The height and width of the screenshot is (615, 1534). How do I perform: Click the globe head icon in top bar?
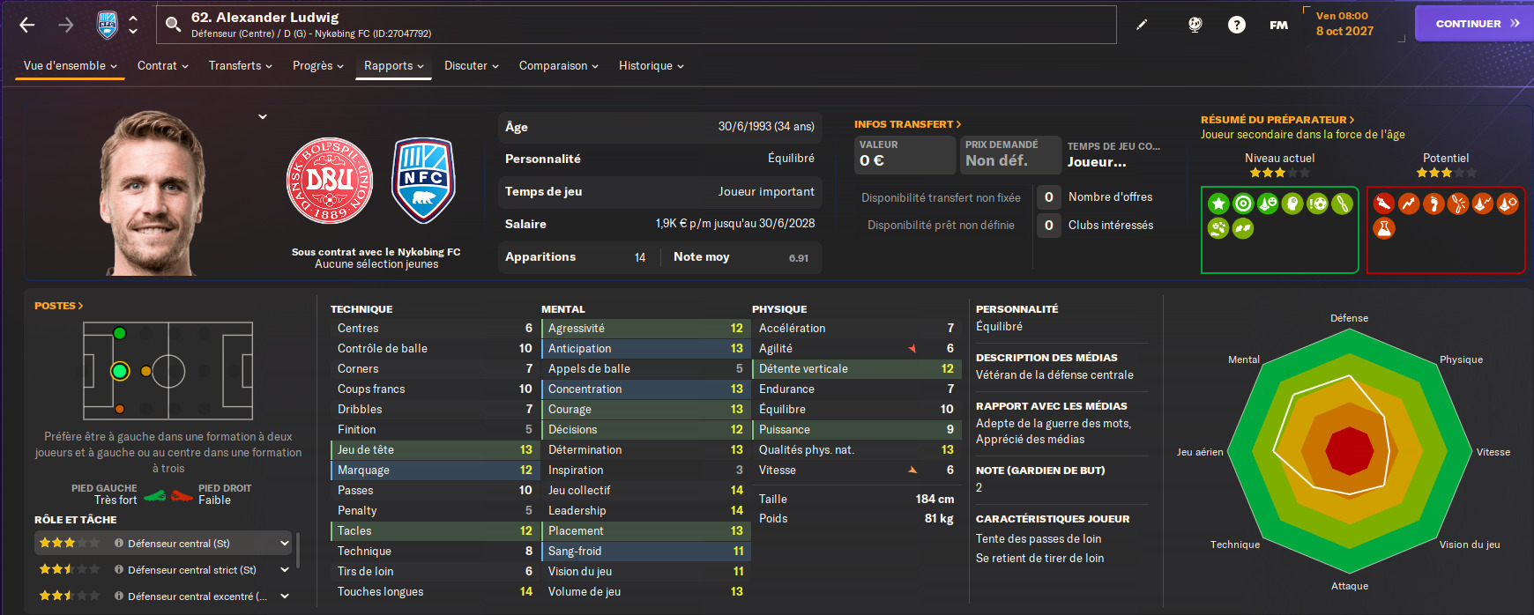point(1195,25)
